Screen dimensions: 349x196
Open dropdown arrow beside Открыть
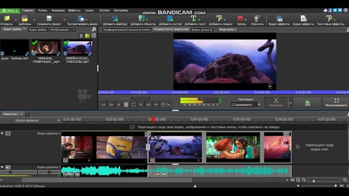pyautogui.click(x=16, y=20)
